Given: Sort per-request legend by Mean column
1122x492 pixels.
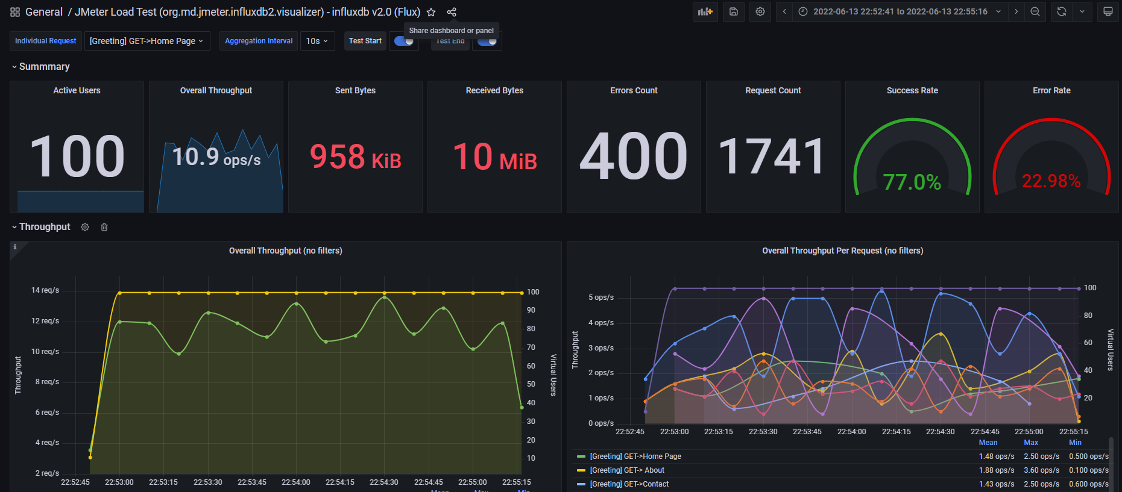Looking at the screenshot, I should 988,443.
